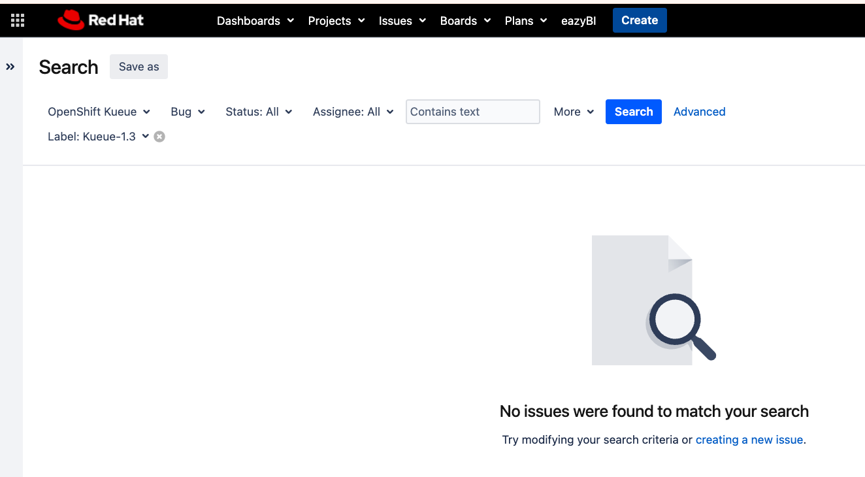Open the Projects menu
Screen dimensions: 865x477
336,20
